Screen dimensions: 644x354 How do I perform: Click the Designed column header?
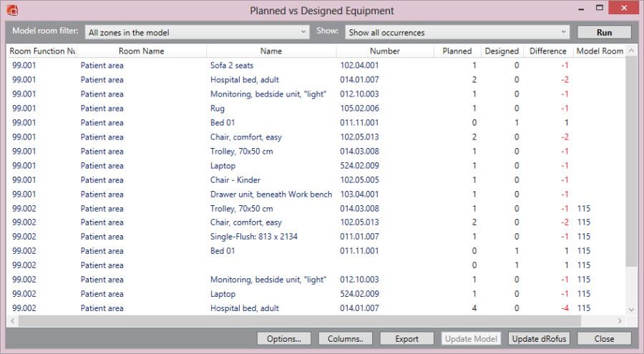501,51
